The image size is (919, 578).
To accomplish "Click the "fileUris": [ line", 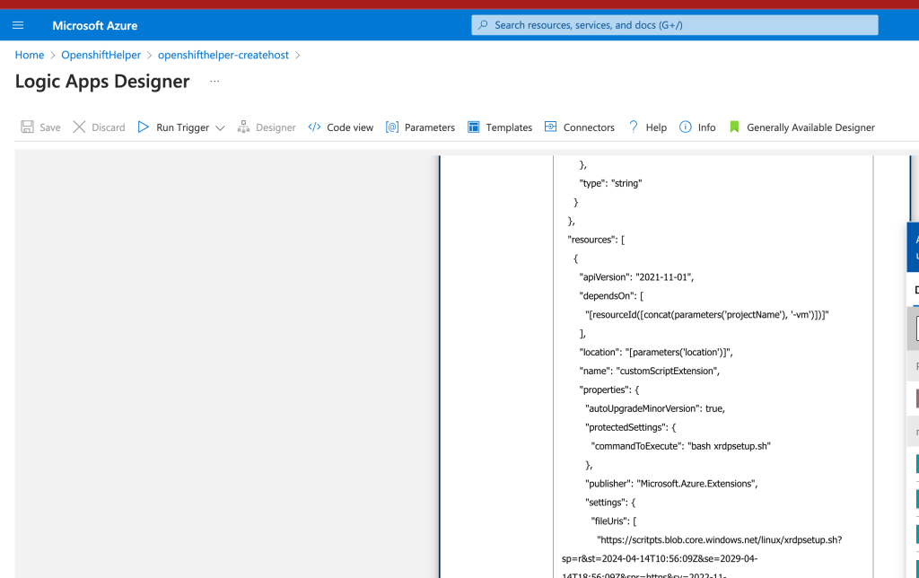I will (614, 521).
